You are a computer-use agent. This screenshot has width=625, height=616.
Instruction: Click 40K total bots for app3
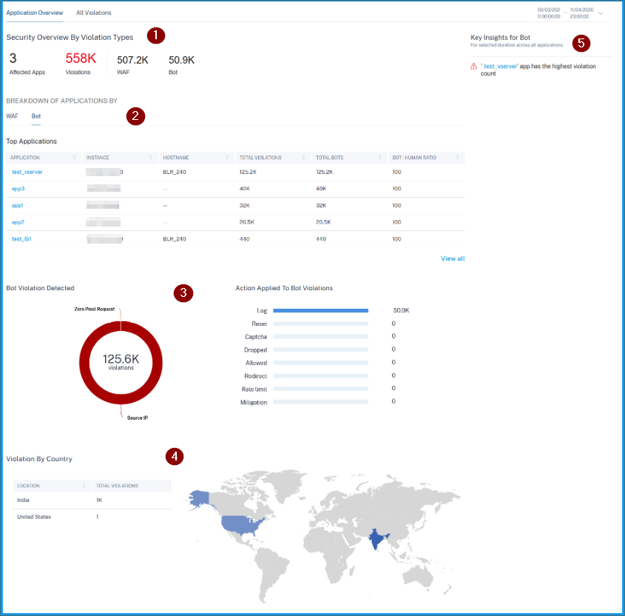point(321,189)
